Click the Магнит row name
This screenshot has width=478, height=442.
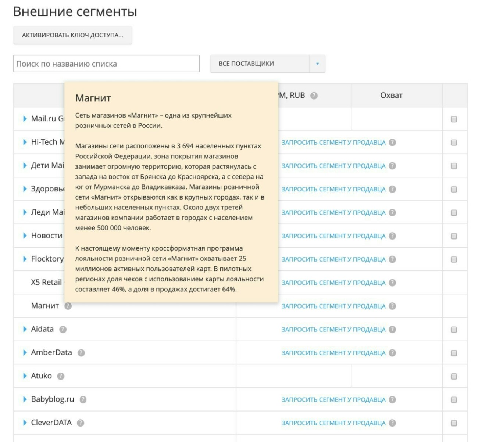click(45, 306)
